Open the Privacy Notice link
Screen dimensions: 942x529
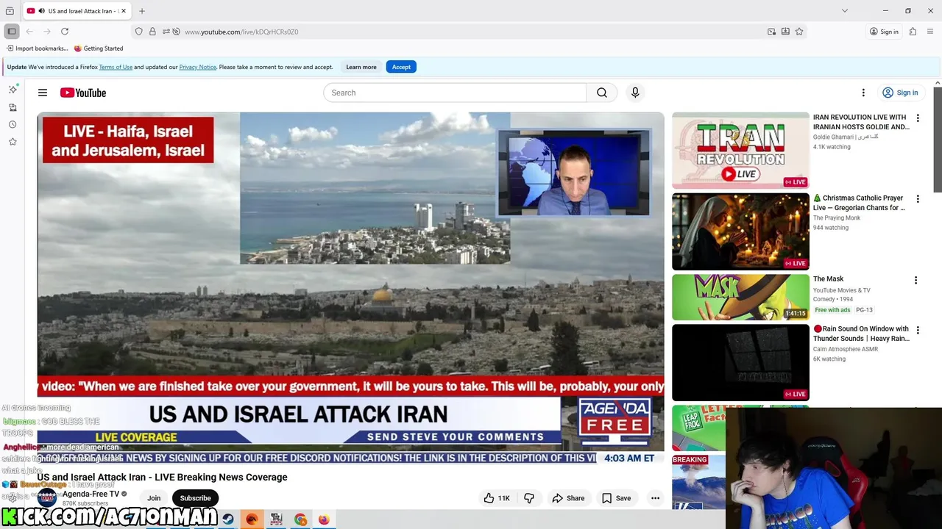pos(198,67)
